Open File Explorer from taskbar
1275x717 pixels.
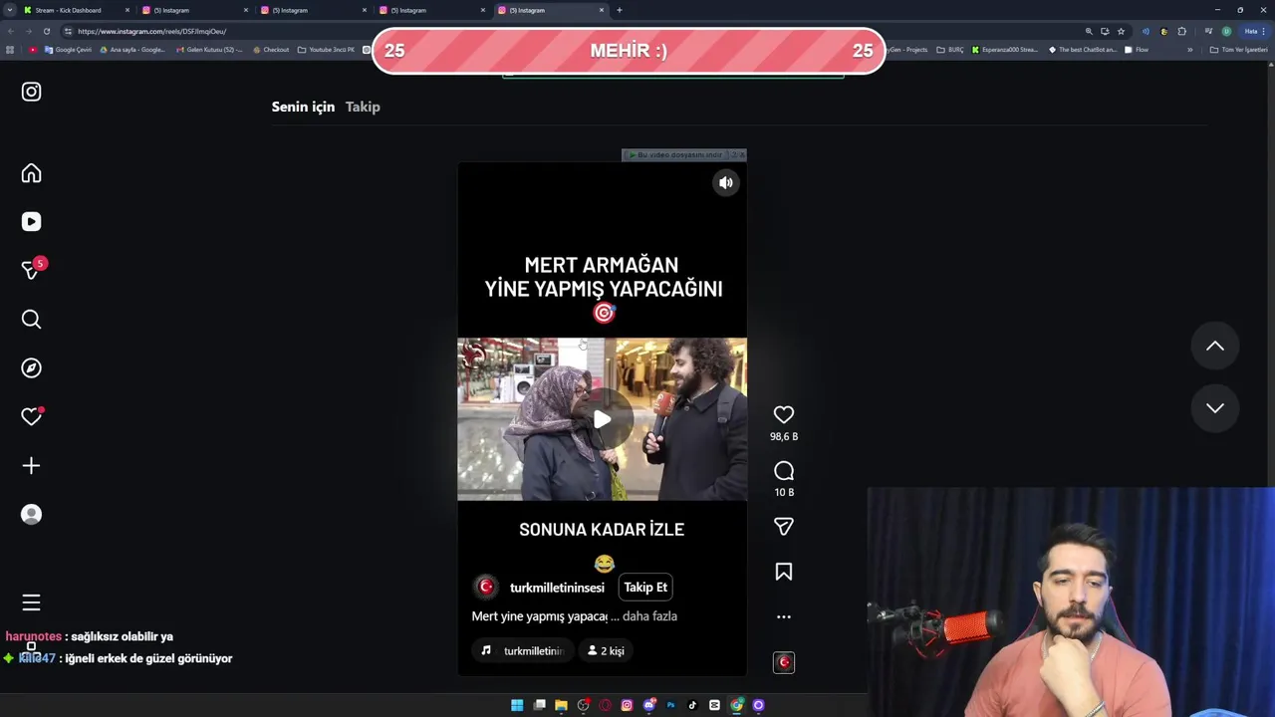point(561,705)
